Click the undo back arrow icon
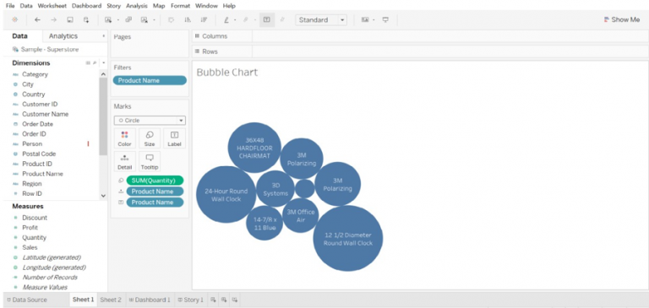 pos(37,20)
